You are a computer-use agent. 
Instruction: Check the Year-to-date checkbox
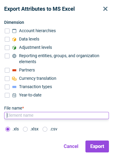[x=7, y=95]
